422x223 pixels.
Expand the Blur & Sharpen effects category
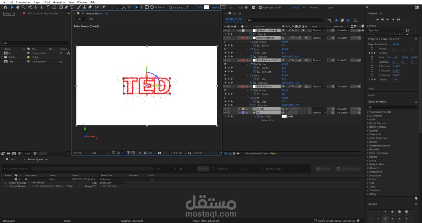pos(368,123)
